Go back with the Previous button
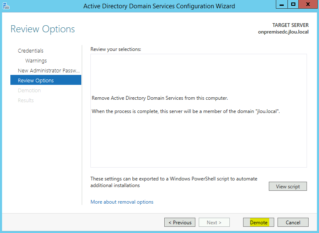 click(x=180, y=222)
